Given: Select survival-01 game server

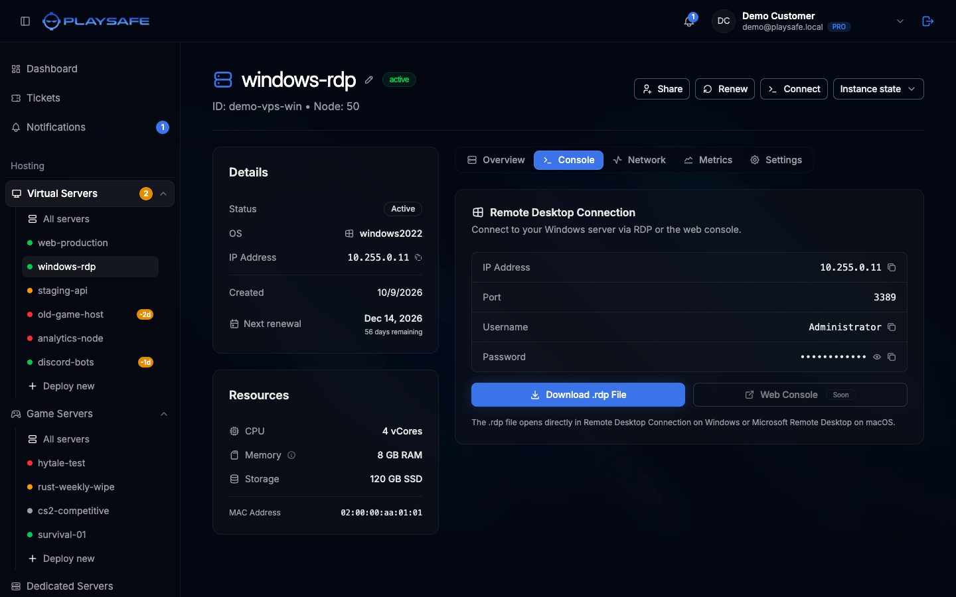Looking at the screenshot, I should (x=90, y=535).
